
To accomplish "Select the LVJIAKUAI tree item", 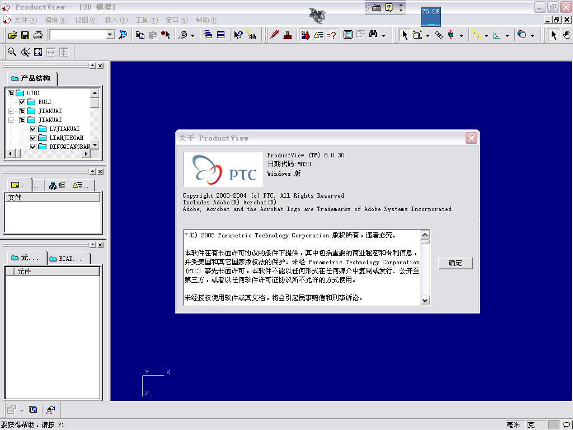I will (x=64, y=129).
